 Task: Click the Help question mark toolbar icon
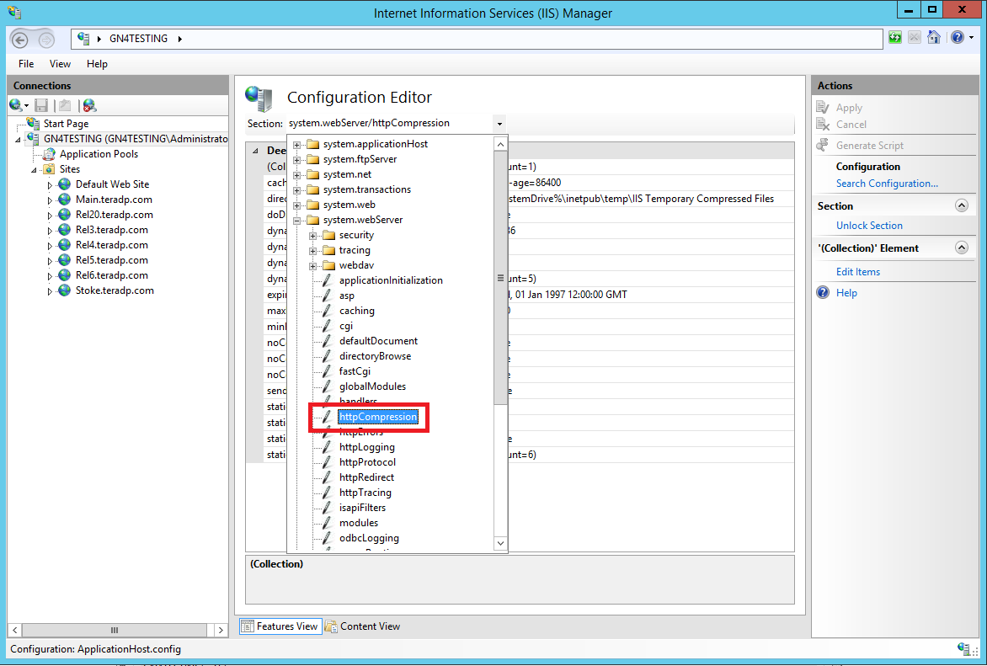[958, 38]
